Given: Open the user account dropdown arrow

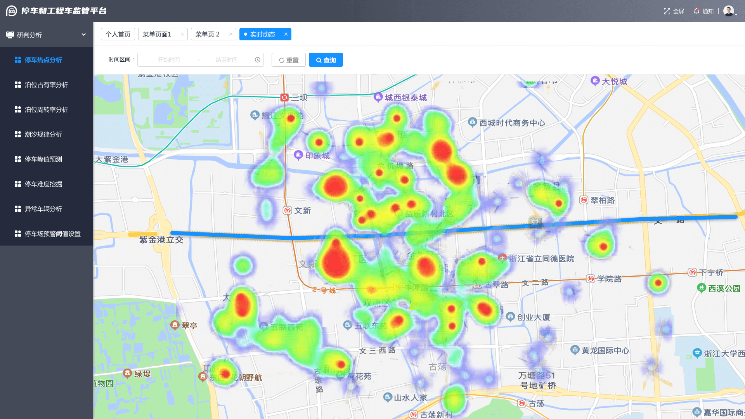Looking at the screenshot, I should (736, 14).
